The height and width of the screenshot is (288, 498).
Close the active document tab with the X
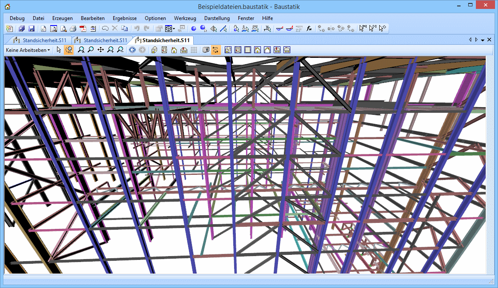coord(489,40)
